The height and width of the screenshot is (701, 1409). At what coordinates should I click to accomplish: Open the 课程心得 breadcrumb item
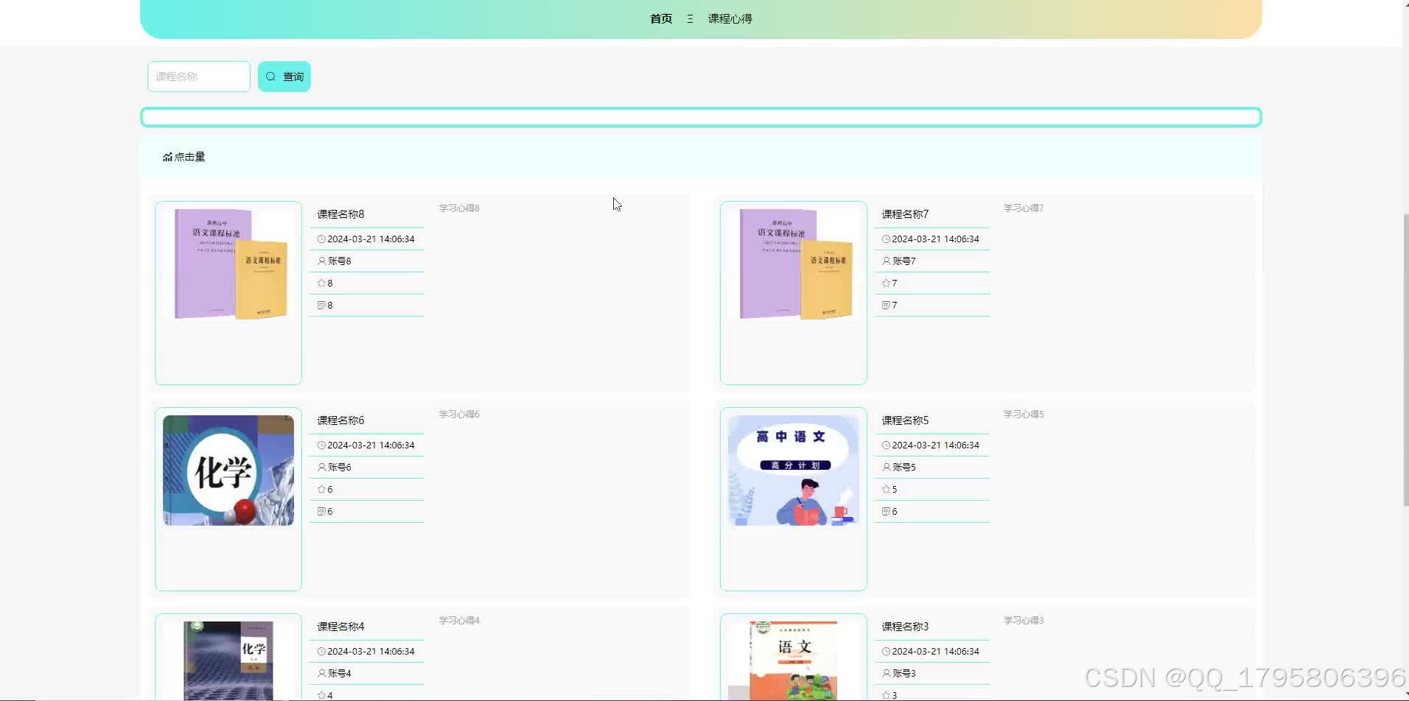[x=730, y=18]
